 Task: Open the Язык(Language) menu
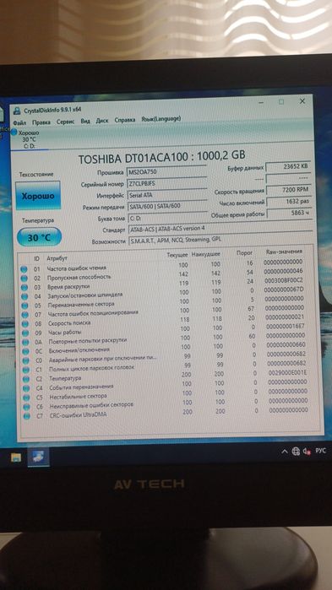[161, 119]
